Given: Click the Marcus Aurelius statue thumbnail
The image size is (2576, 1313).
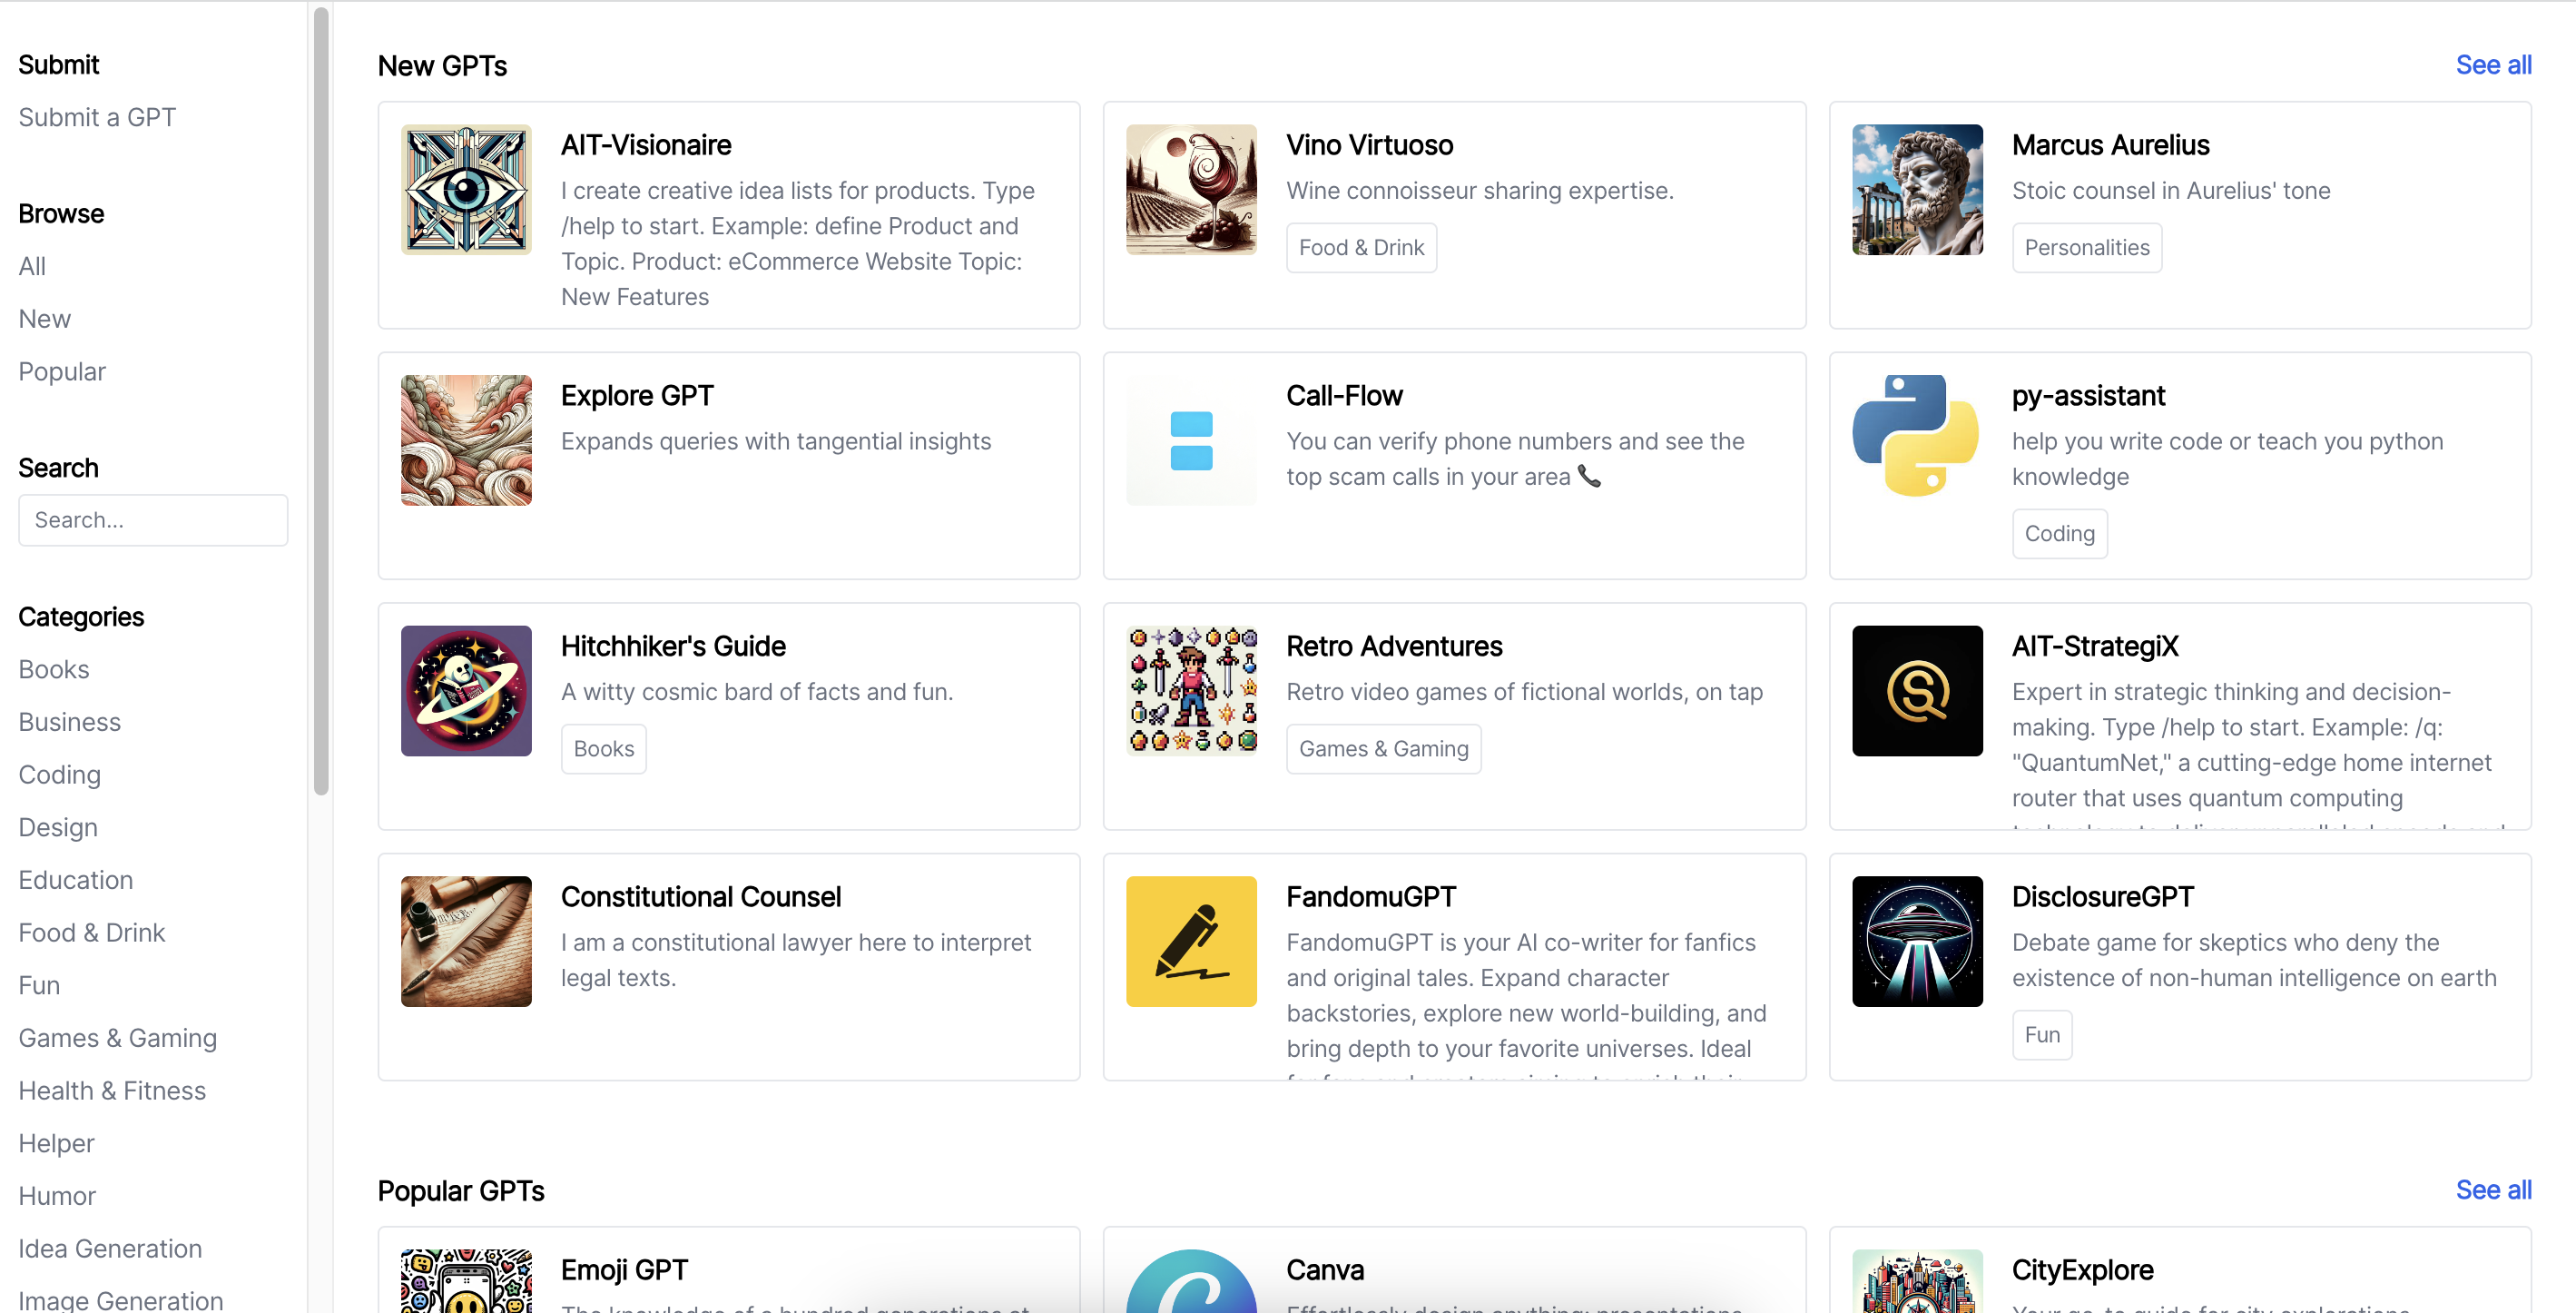Looking at the screenshot, I should (x=1916, y=189).
